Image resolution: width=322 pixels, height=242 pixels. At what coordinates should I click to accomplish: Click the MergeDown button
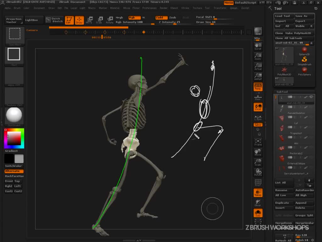pos(284,223)
